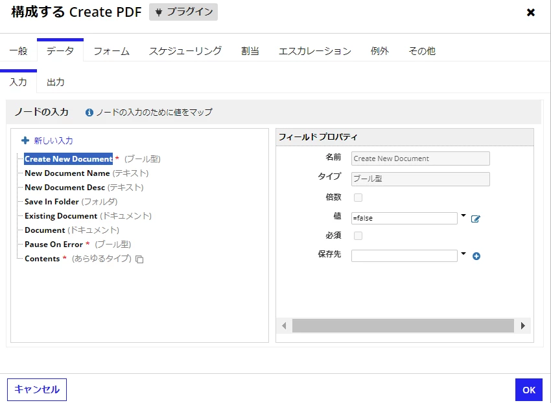Viewport: 551px width, 403px height.
Task: Click the copy icon beside Contents
Action: (x=139, y=259)
